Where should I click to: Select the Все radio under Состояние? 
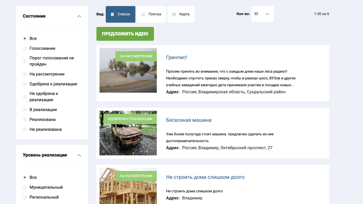point(25,39)
